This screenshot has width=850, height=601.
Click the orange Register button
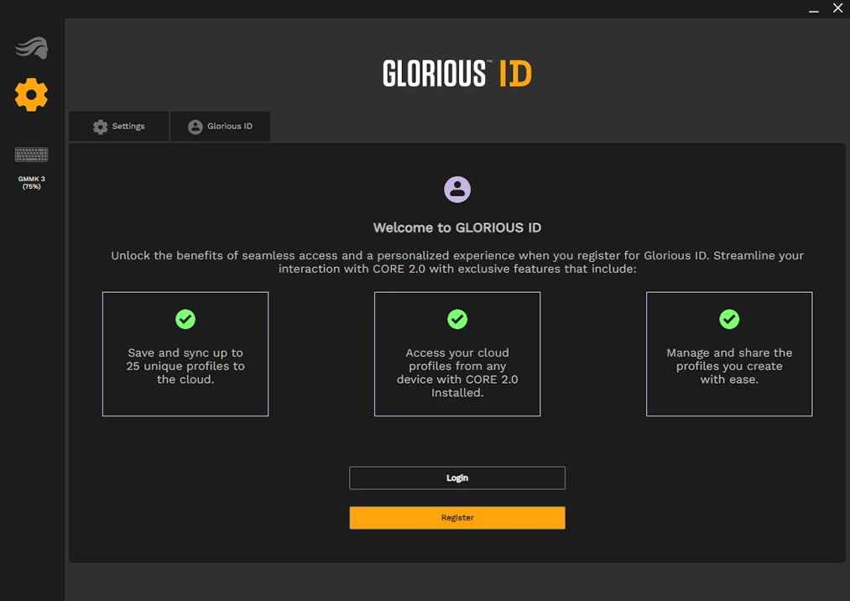click(x=457, y=517)
